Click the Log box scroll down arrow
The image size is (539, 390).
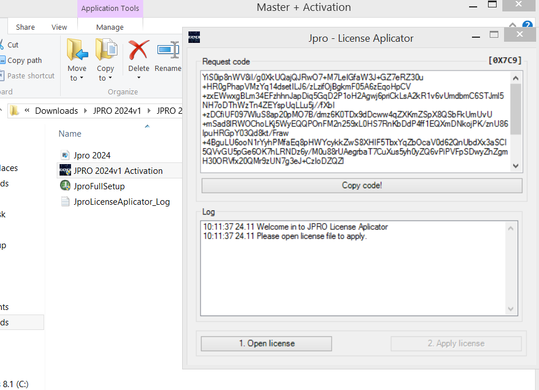[x=510, y=309]
